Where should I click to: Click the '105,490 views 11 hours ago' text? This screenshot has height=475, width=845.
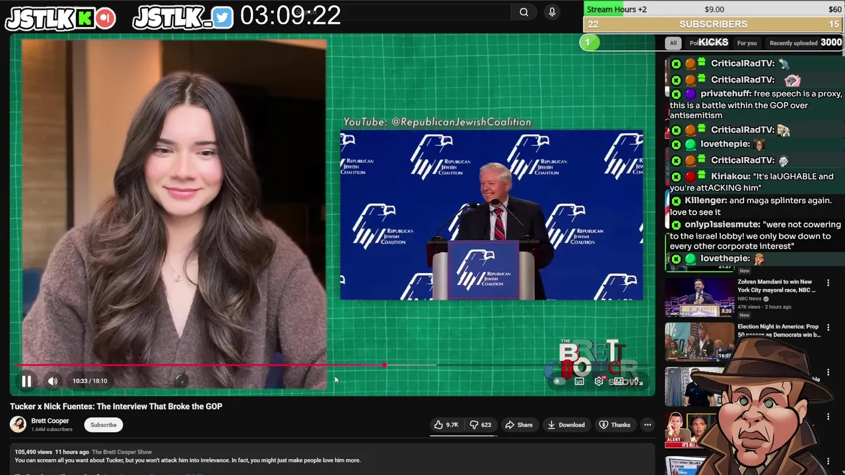(52, 452)
